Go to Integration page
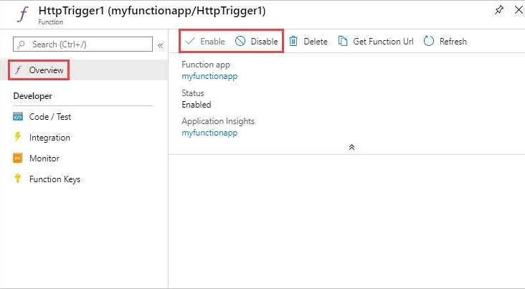Viewport: 525px width, 289px height. click(x=49, y=137)
